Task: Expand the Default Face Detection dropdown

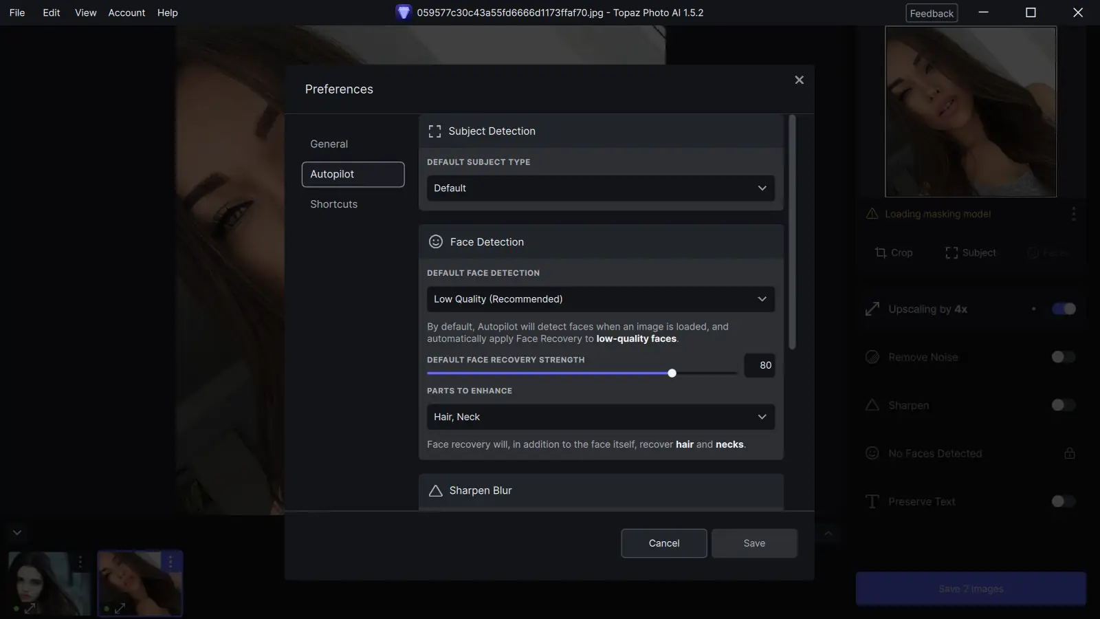Action: click(601, 299)
